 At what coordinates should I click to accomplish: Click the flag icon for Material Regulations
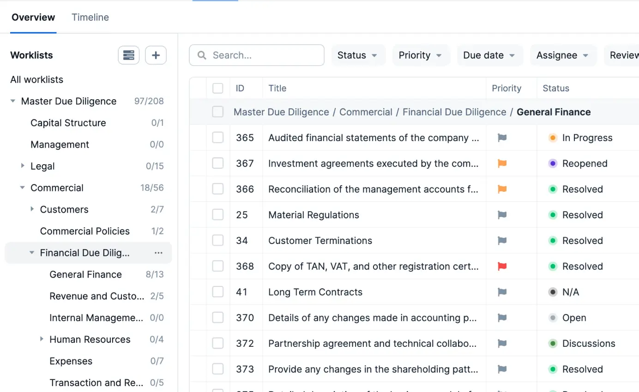[501, 214]
